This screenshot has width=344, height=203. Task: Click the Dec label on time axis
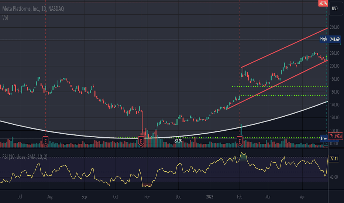click(x=178, y=197)
